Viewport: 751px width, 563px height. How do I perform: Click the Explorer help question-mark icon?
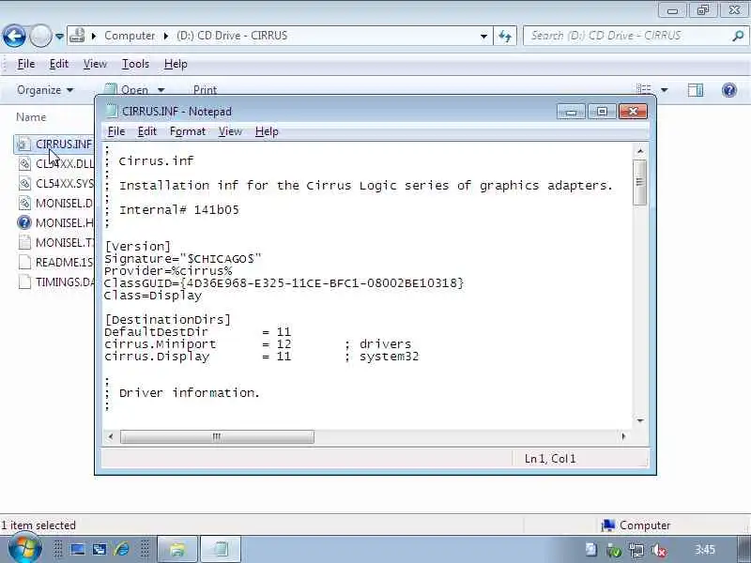pyautogui.click(x=729, y=90)
